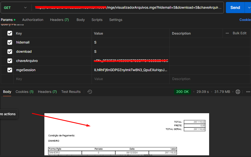Image resolution: width=251 pixels, height=157 pixels.
Task: Click the Send button
Action: point(235,8)
